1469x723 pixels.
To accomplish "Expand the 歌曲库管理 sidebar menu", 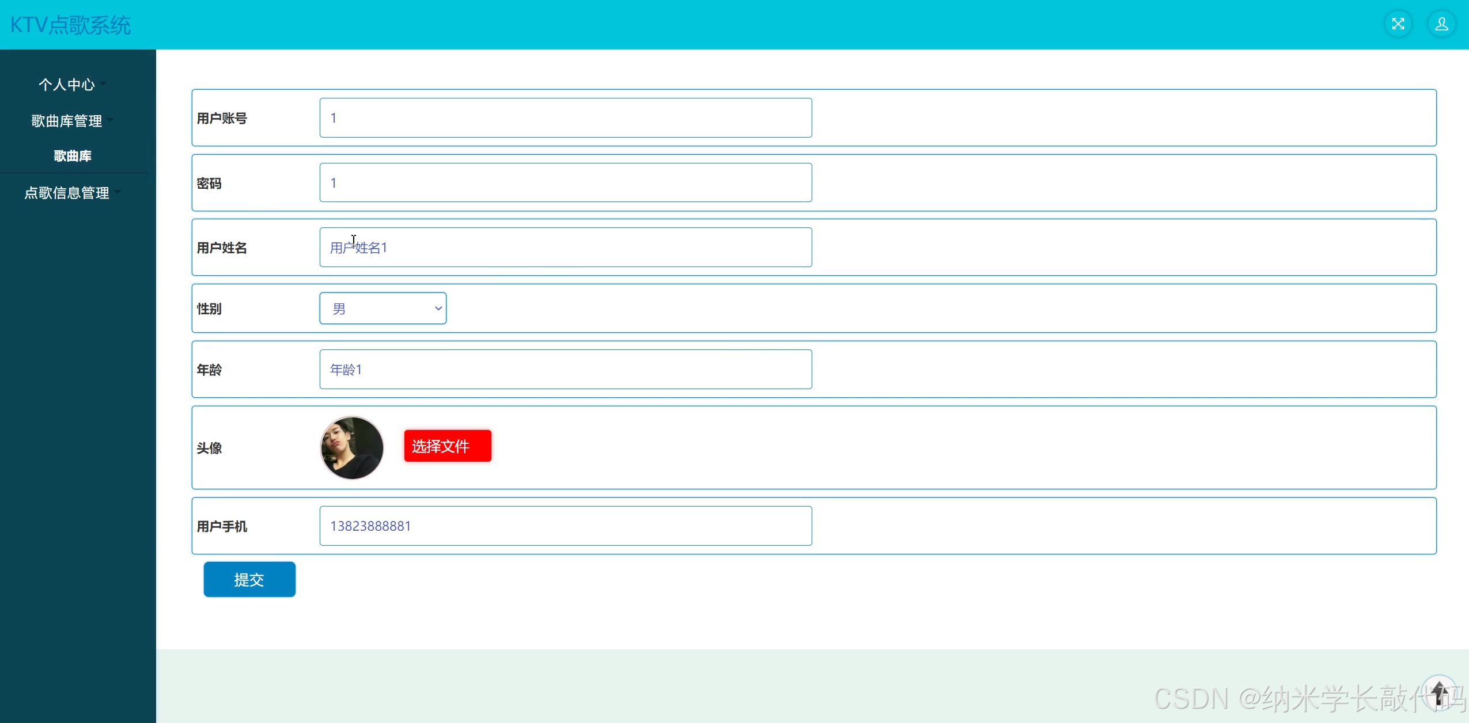I will pos(67,121).
